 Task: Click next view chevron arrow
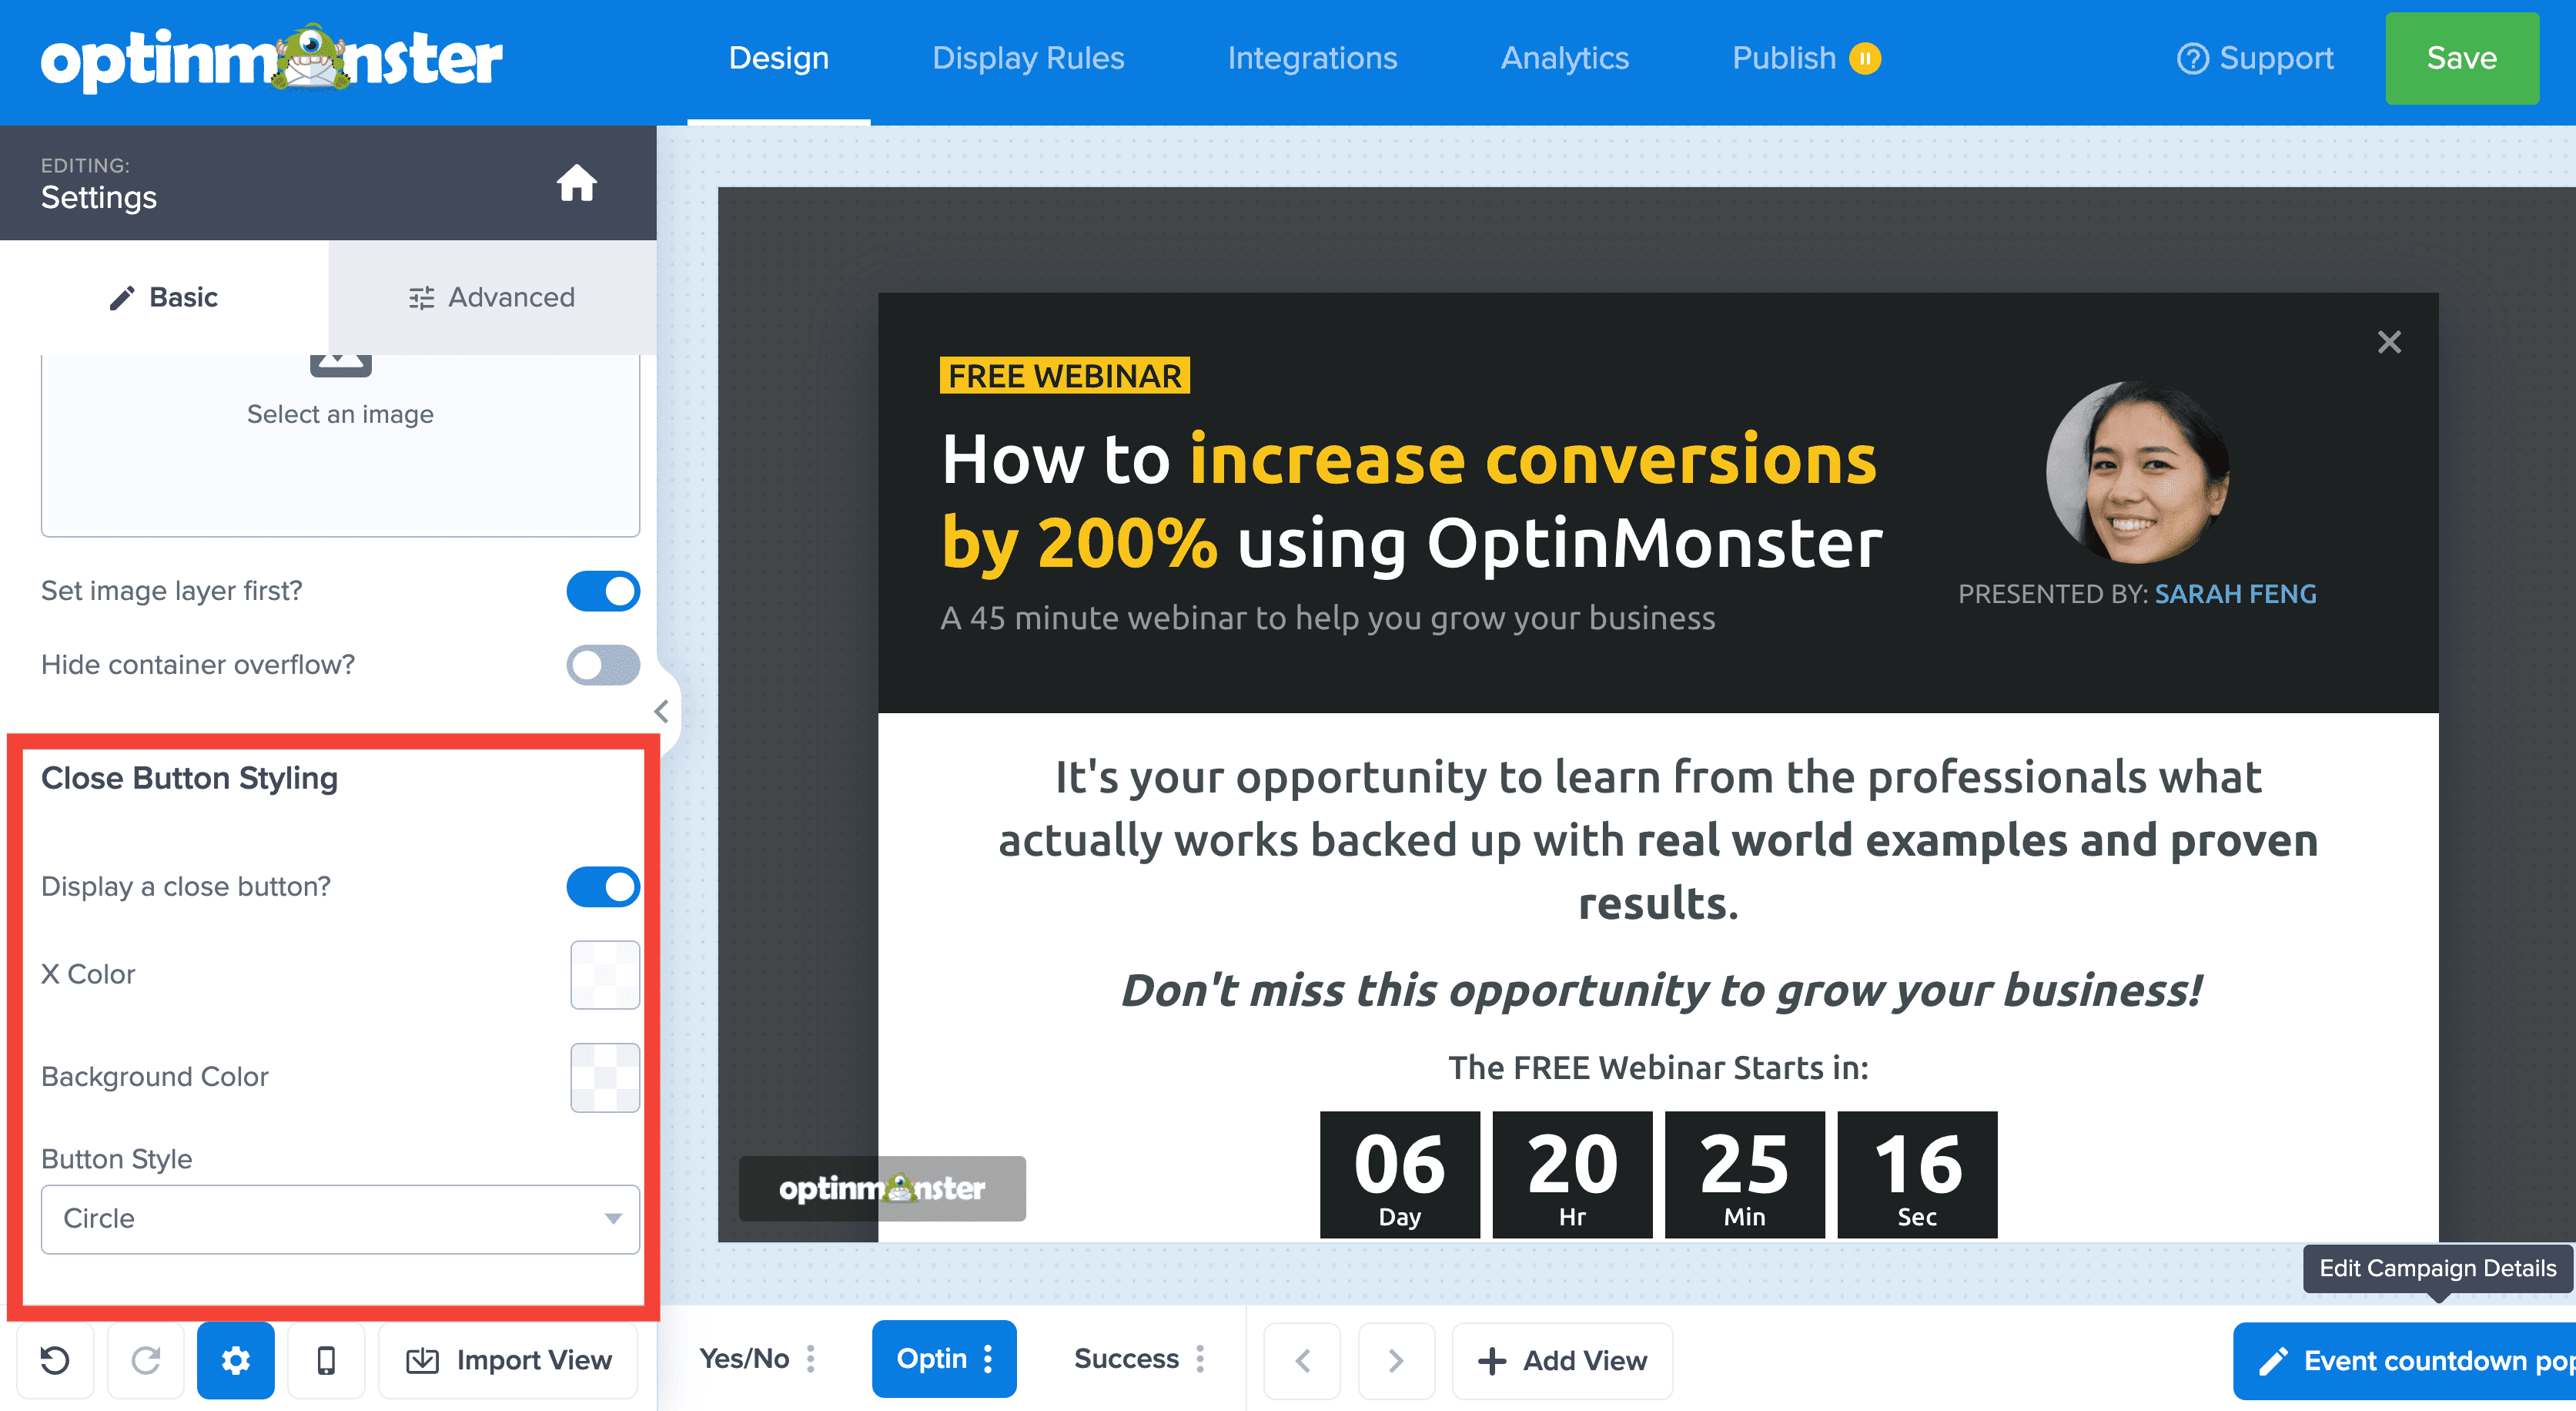1395,1360
